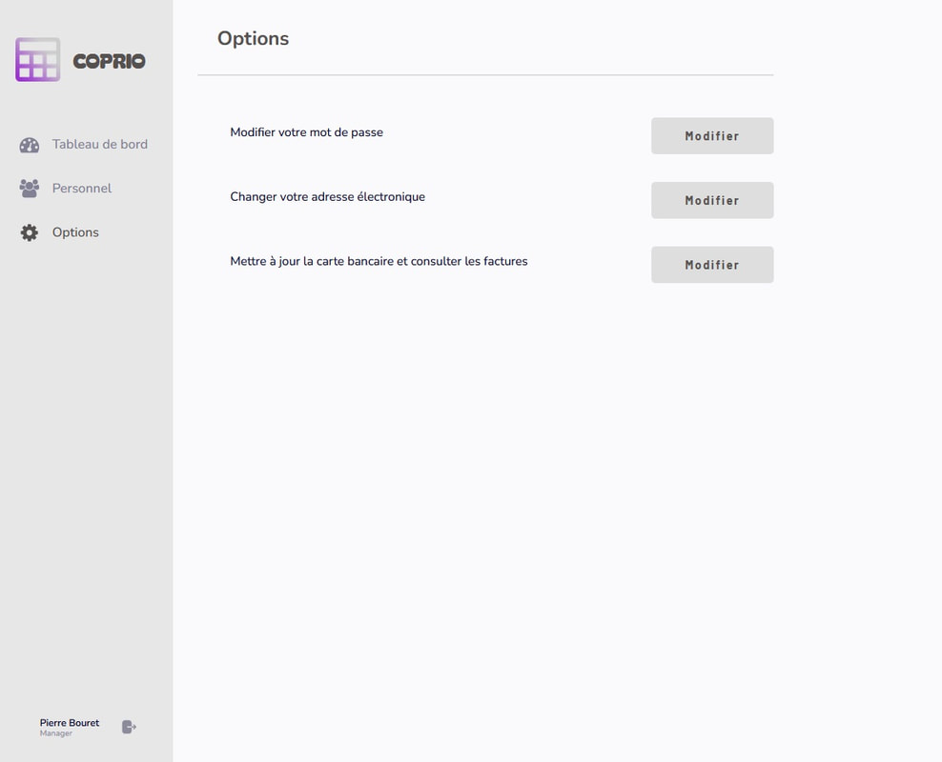942x762 pixels.
Task: Select the Options label in the sidebar
Action: coord(75,232)
